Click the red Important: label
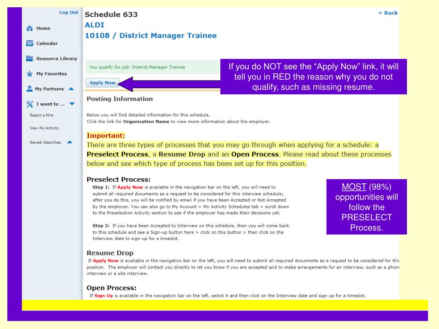Viewport: 439px width, 329px height. [105, 136]
